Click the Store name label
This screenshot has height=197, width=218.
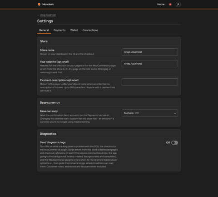pyautogui.click(x=47, y=50)
